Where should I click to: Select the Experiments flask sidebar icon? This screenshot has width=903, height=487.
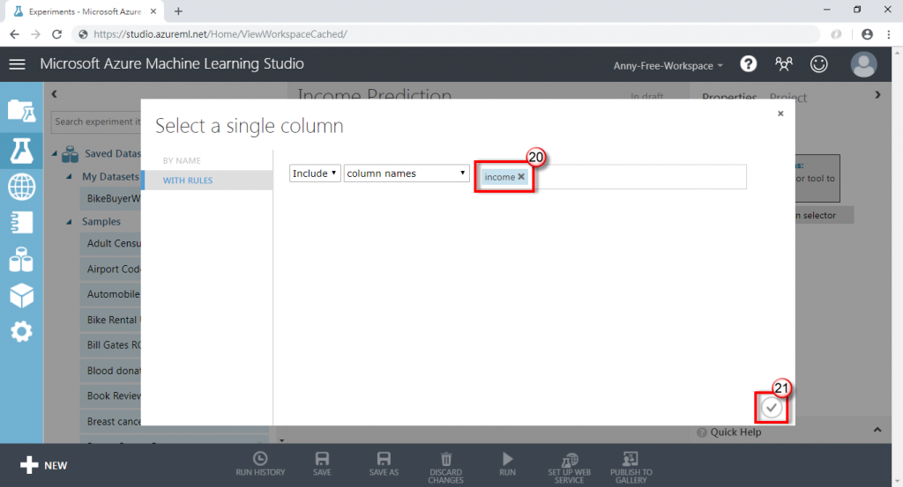(x=21, y=150)
